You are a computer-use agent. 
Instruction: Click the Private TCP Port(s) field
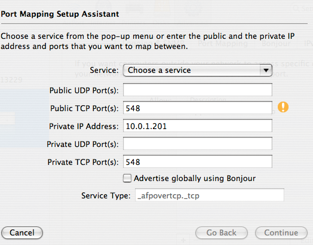pos(198,161)
